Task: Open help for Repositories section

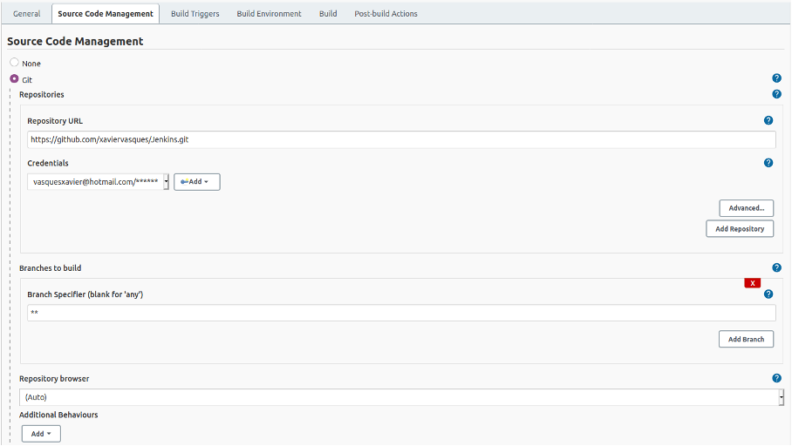Action: tap(776, 94)
